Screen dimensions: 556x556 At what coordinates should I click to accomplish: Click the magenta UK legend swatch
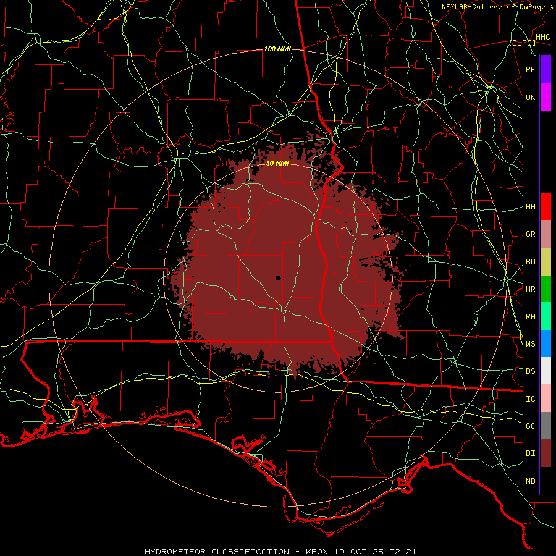[545, 97]
